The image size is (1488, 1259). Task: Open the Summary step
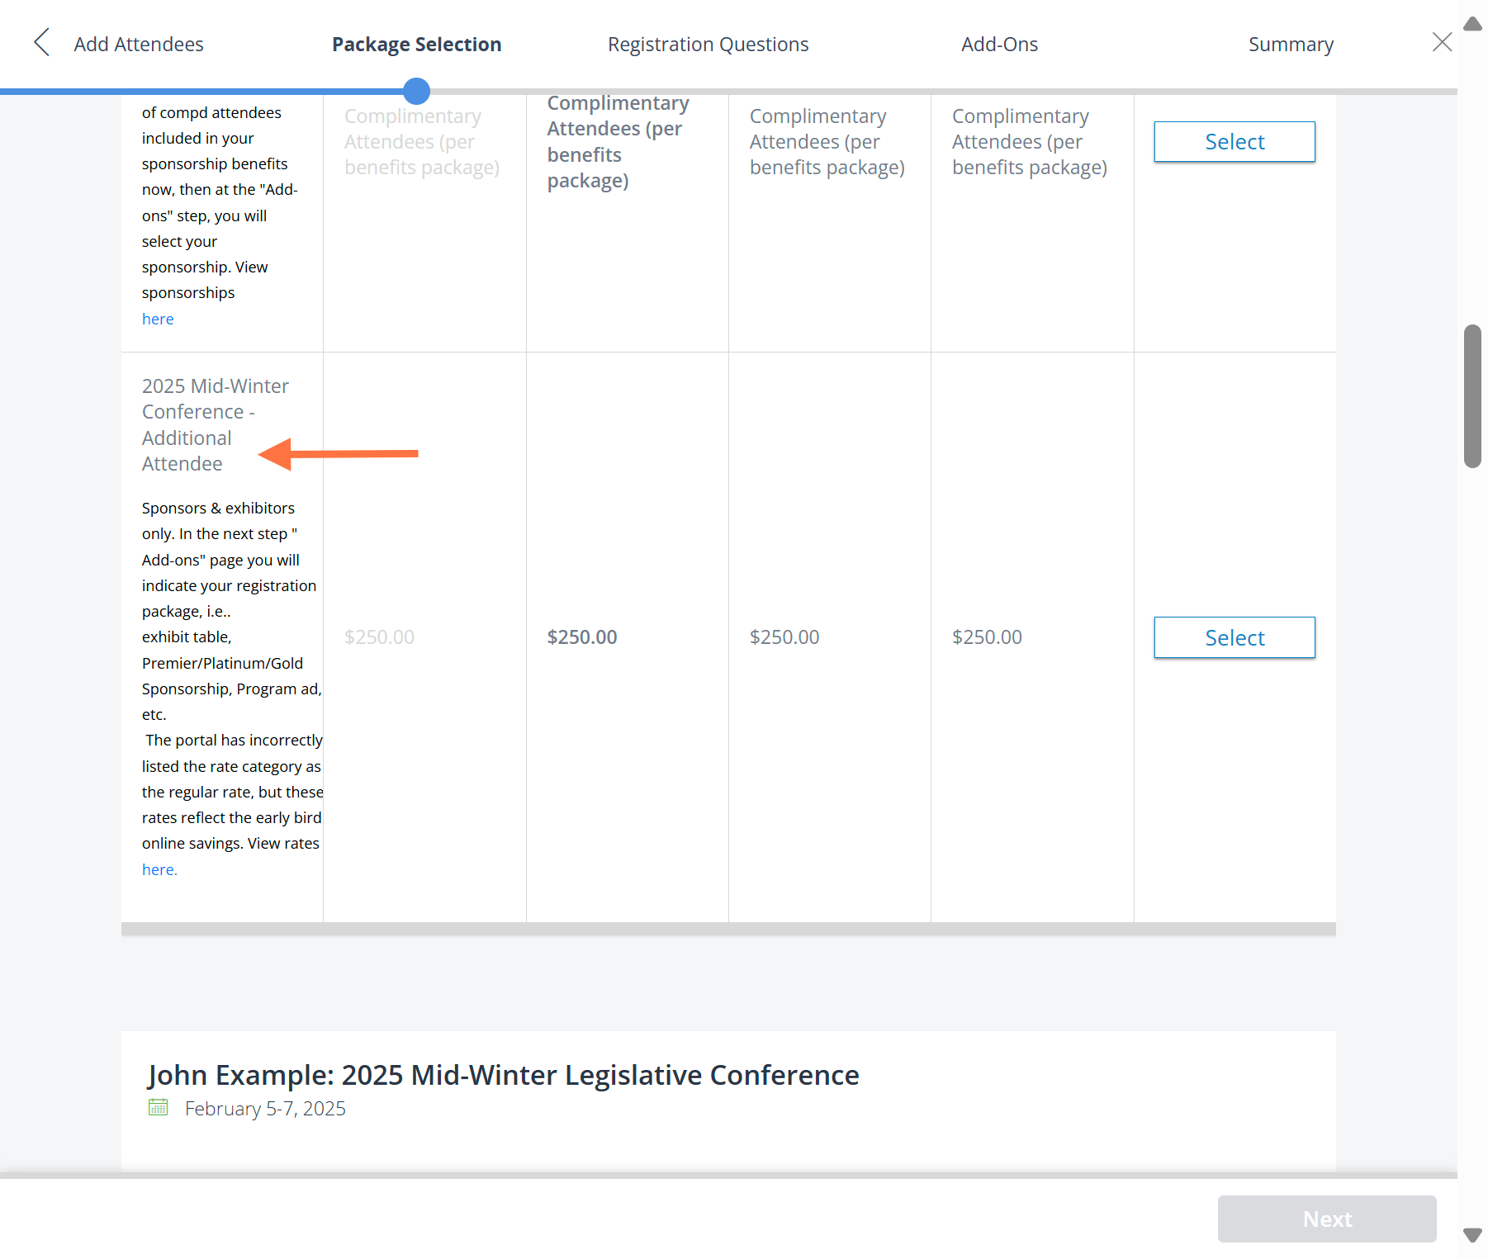(x=1291, y=45)
